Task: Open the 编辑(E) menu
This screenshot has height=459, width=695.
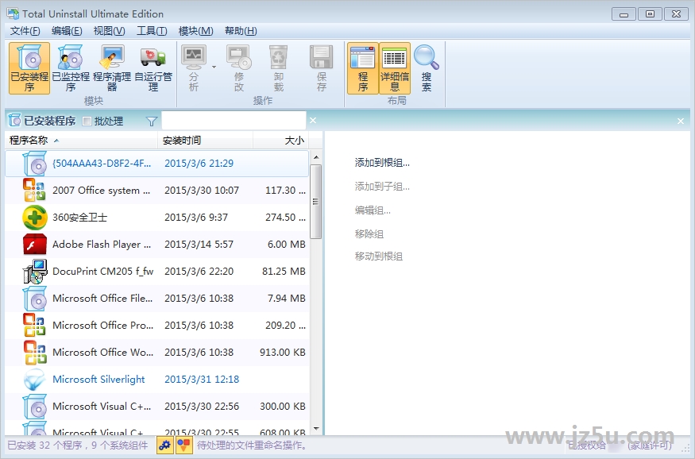Action: 67,30
